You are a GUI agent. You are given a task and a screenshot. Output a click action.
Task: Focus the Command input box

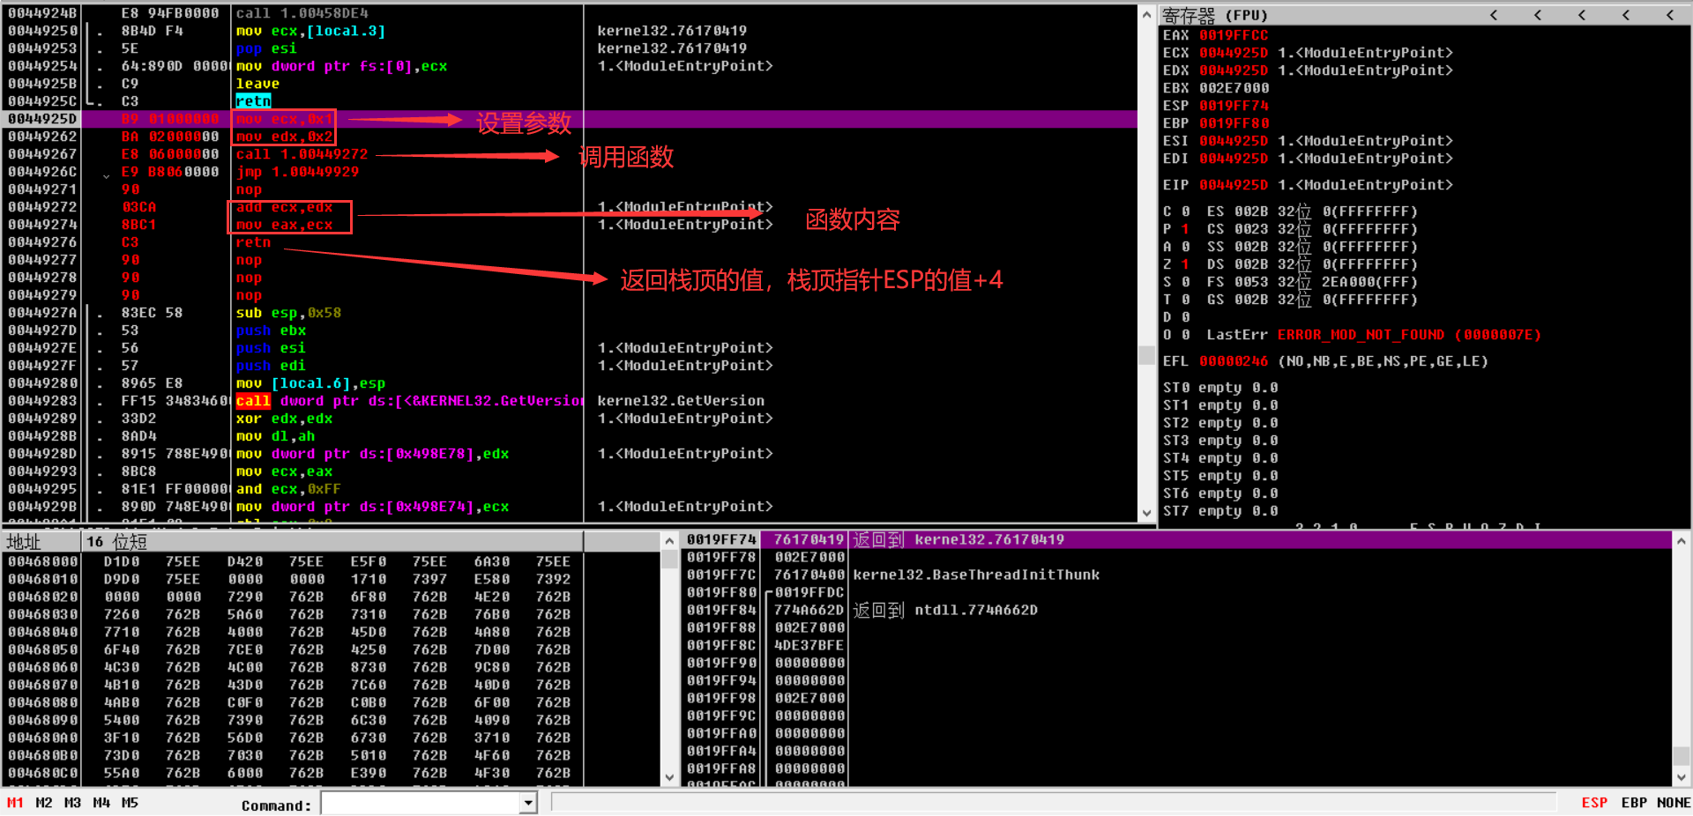(421, 803)
